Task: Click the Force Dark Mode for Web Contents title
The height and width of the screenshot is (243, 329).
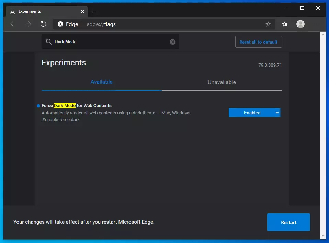Action: [x=76, y=106]
